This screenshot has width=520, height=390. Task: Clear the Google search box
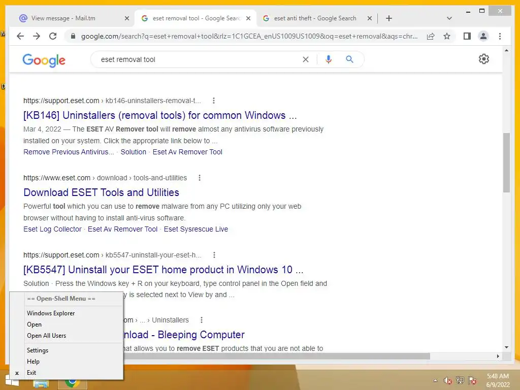click(305, 59)
